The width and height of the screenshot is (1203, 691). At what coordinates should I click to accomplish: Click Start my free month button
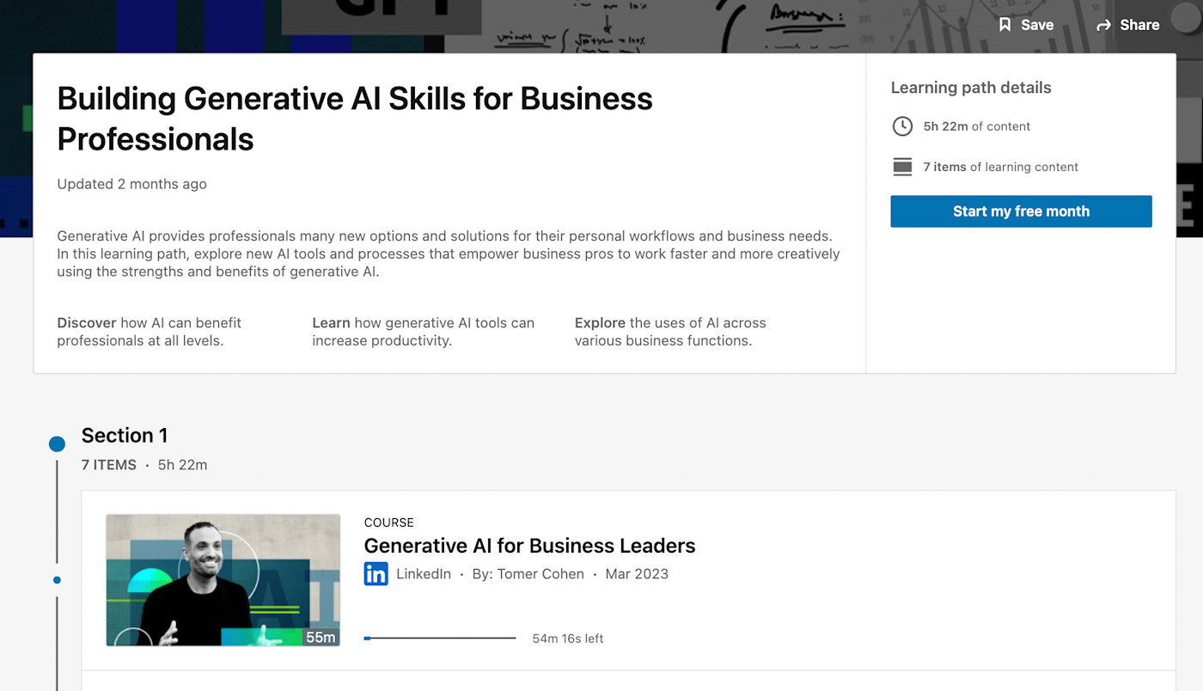tap(1021, 211)
